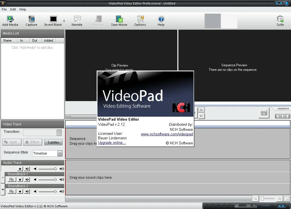Image resolution: width=291 pixels, height=209 pixels.
Task: Click the pause button in bottom media bar
Action: click(x=213, y=205)
